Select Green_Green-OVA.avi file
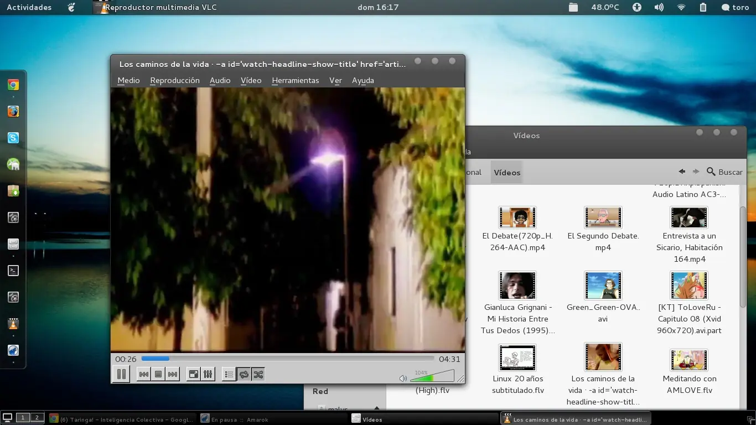Viewport: 756px width, 425px height. pyautogui.click(x=603, y=297)
